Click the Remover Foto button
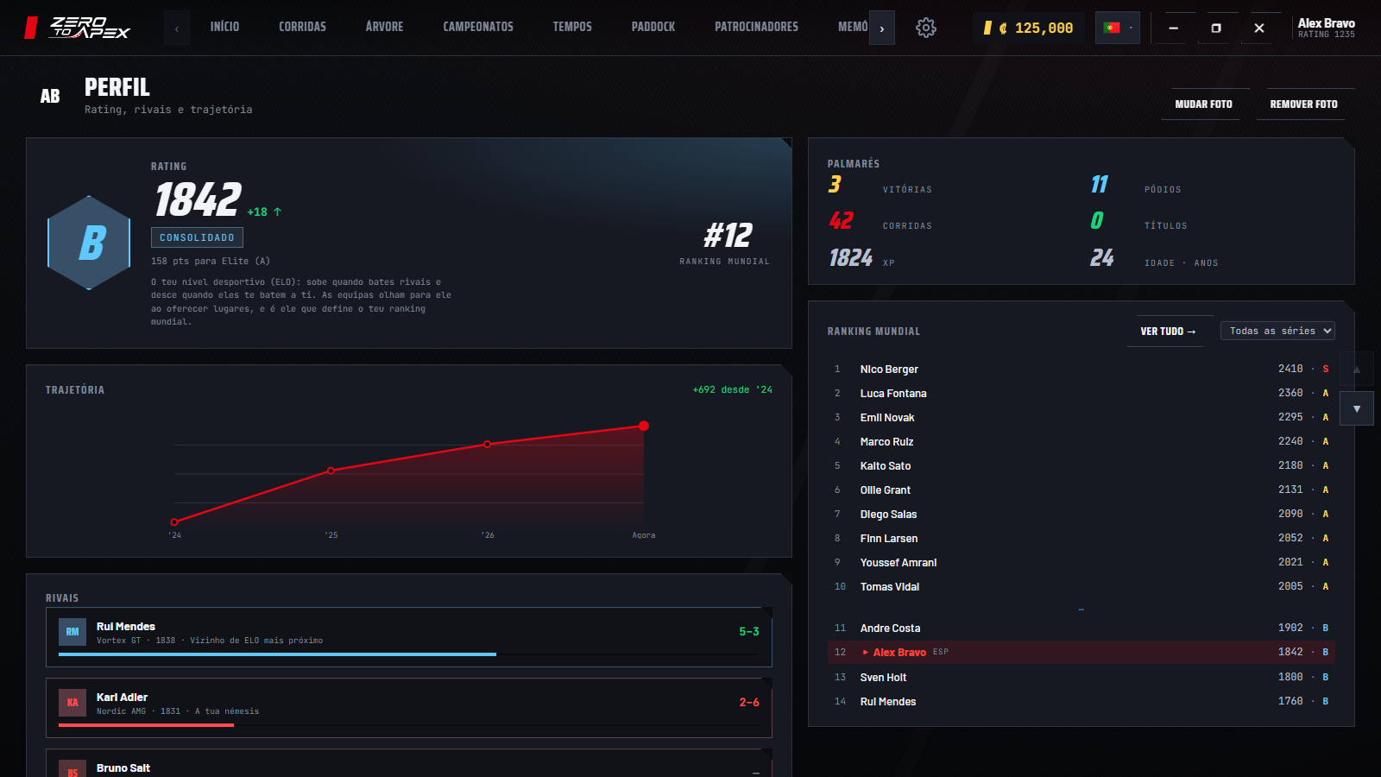 (1303, 104)
